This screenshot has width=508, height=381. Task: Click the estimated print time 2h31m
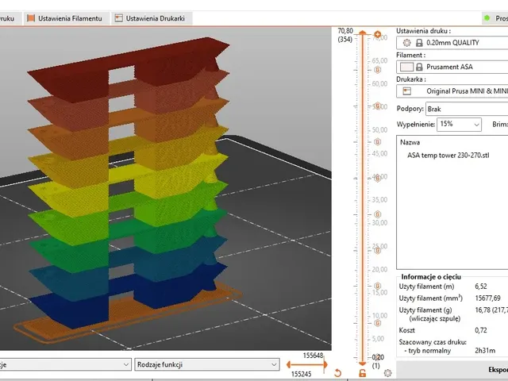click(485, 351)
